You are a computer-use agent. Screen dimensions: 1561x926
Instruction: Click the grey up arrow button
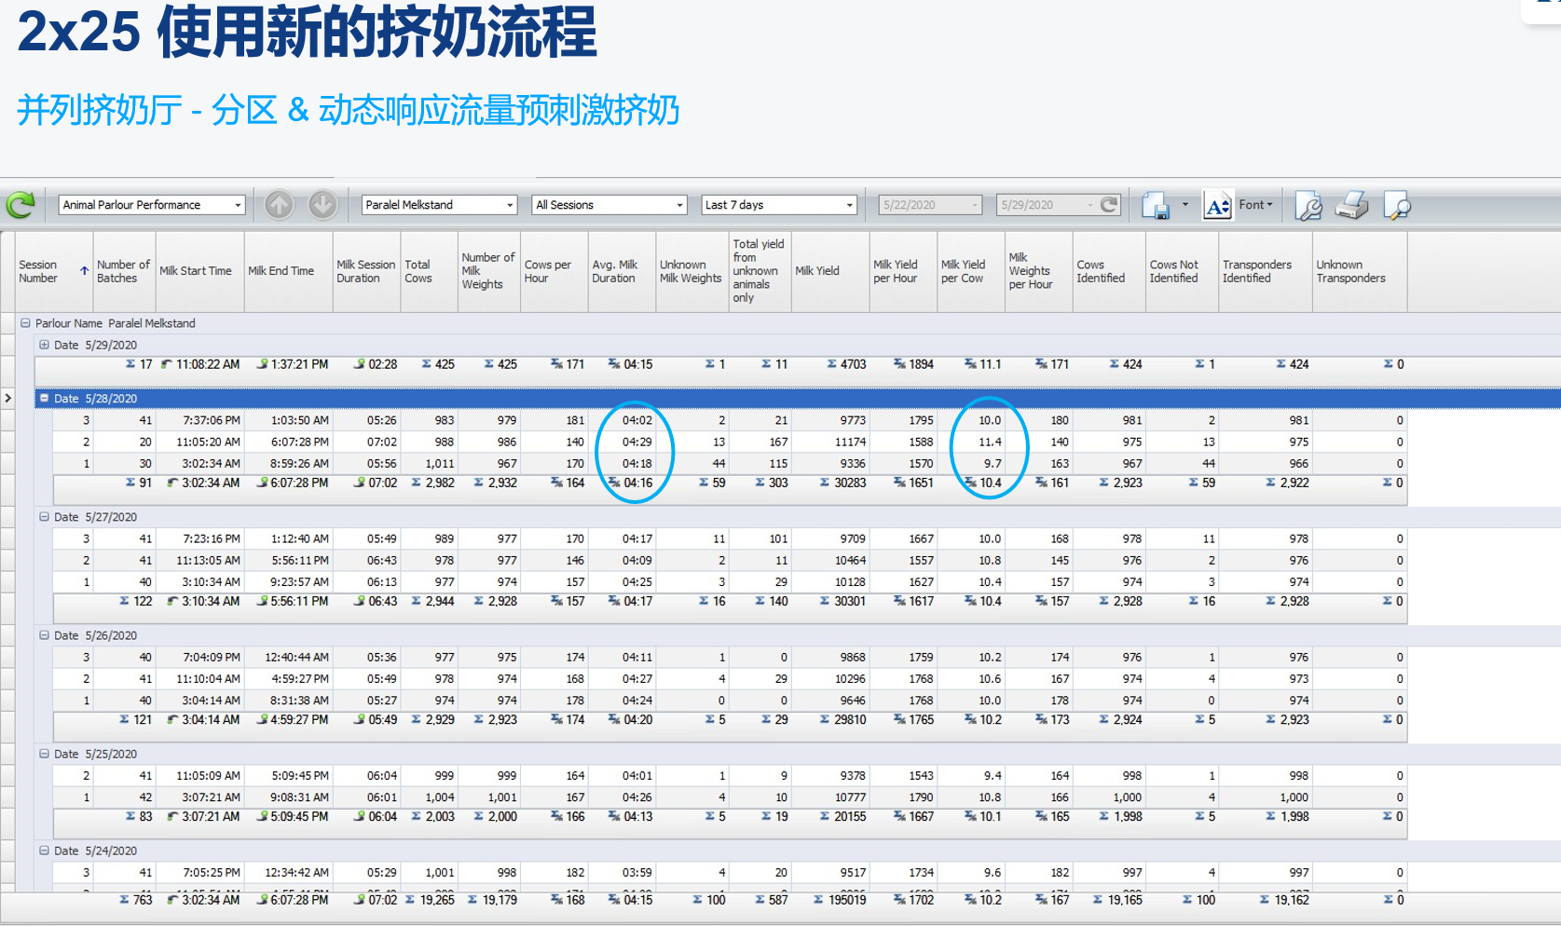(x=280, y=204)
